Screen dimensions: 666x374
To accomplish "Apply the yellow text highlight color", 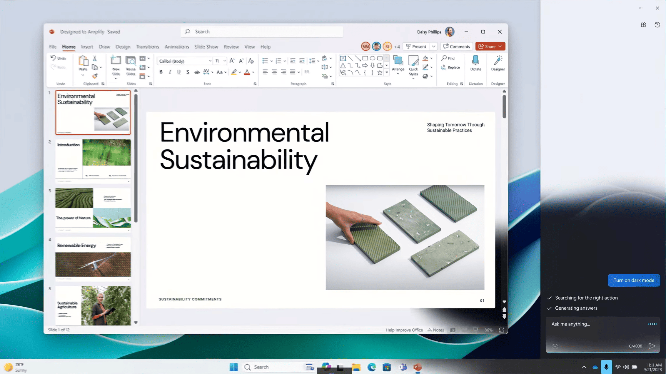I will point(234,72).
